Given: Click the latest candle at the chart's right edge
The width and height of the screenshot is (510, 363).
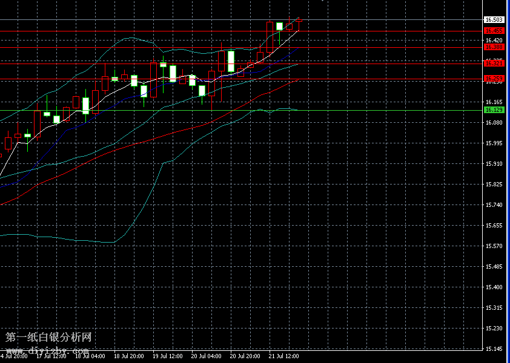Looking at the screenshot, I should coord(299,21).
